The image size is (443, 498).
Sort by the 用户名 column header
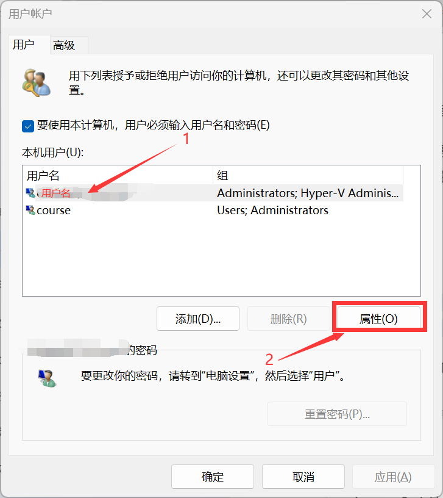click(x=118, y=175)
